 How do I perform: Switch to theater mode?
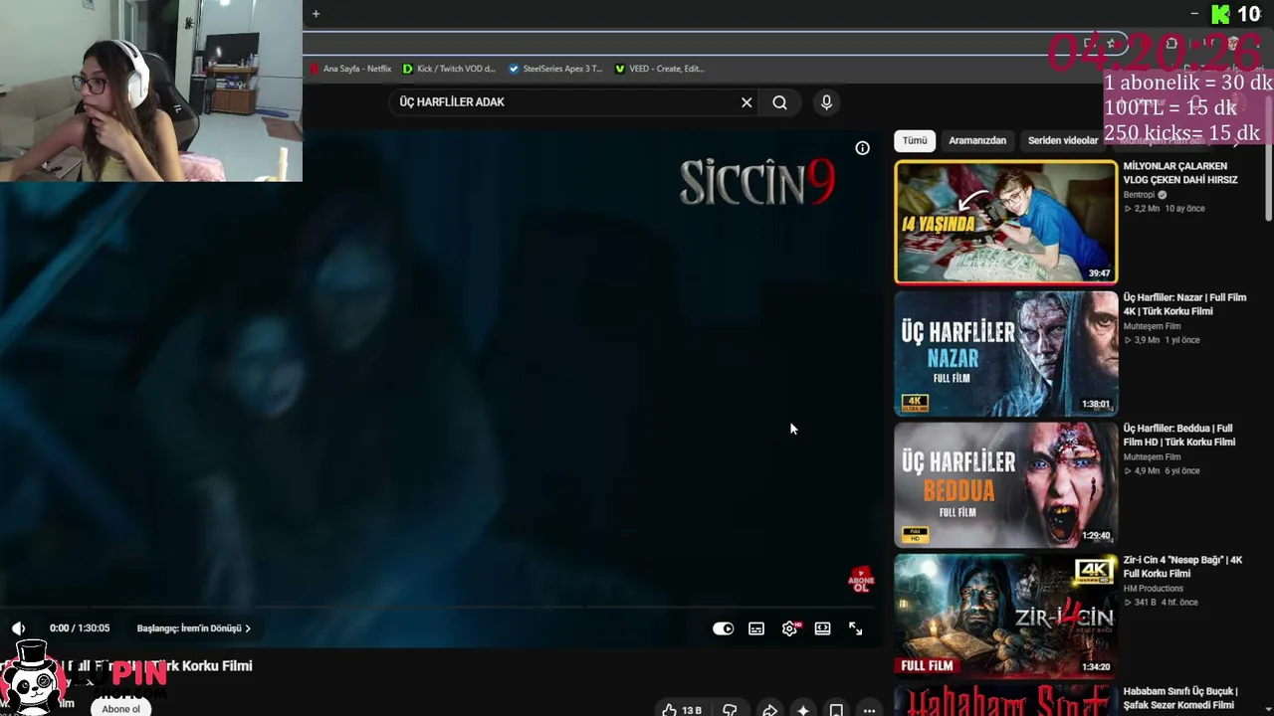(x=822, y=628)
